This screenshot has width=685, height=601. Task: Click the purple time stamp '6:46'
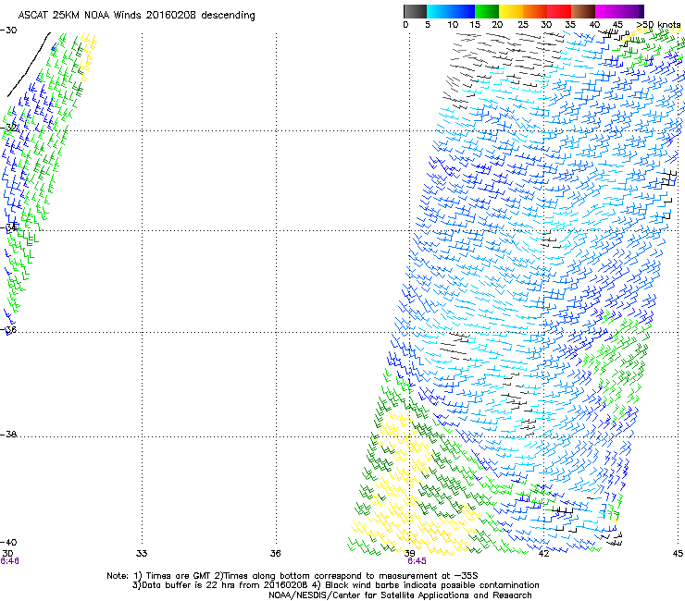(x=9, y=561)
